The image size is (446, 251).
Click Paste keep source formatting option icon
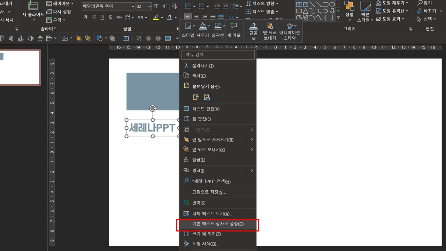point(196,97)
